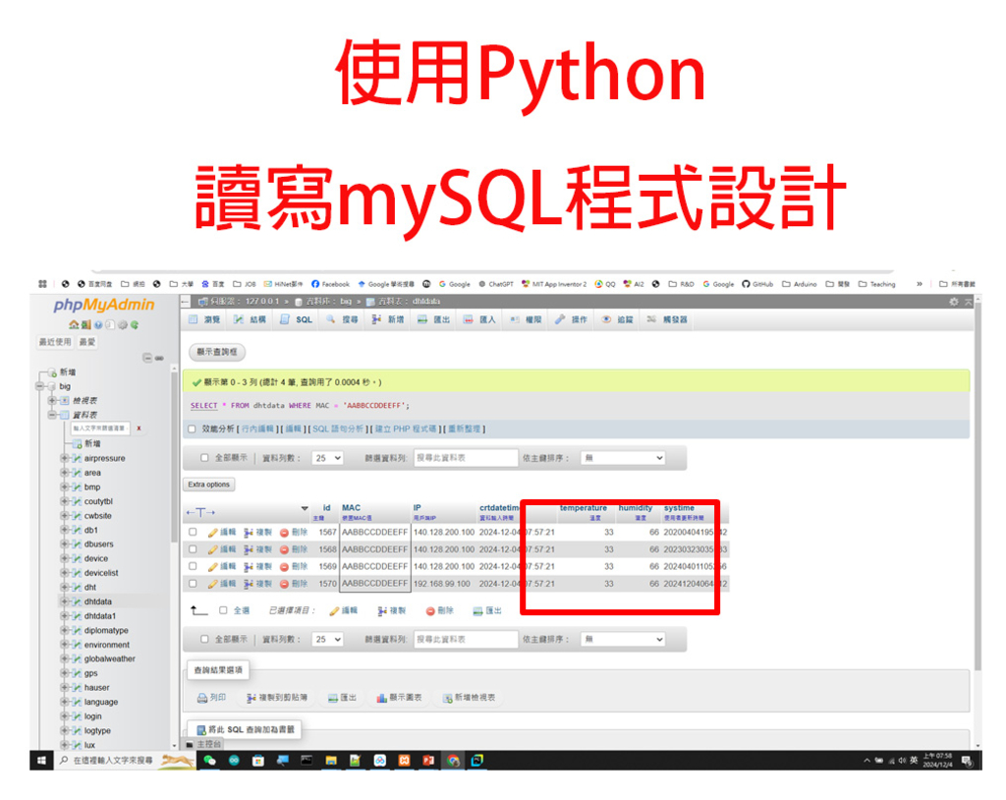Open Facebook bookmark in bookmarks bar
1006x800 pixels.
click(330, 284)
